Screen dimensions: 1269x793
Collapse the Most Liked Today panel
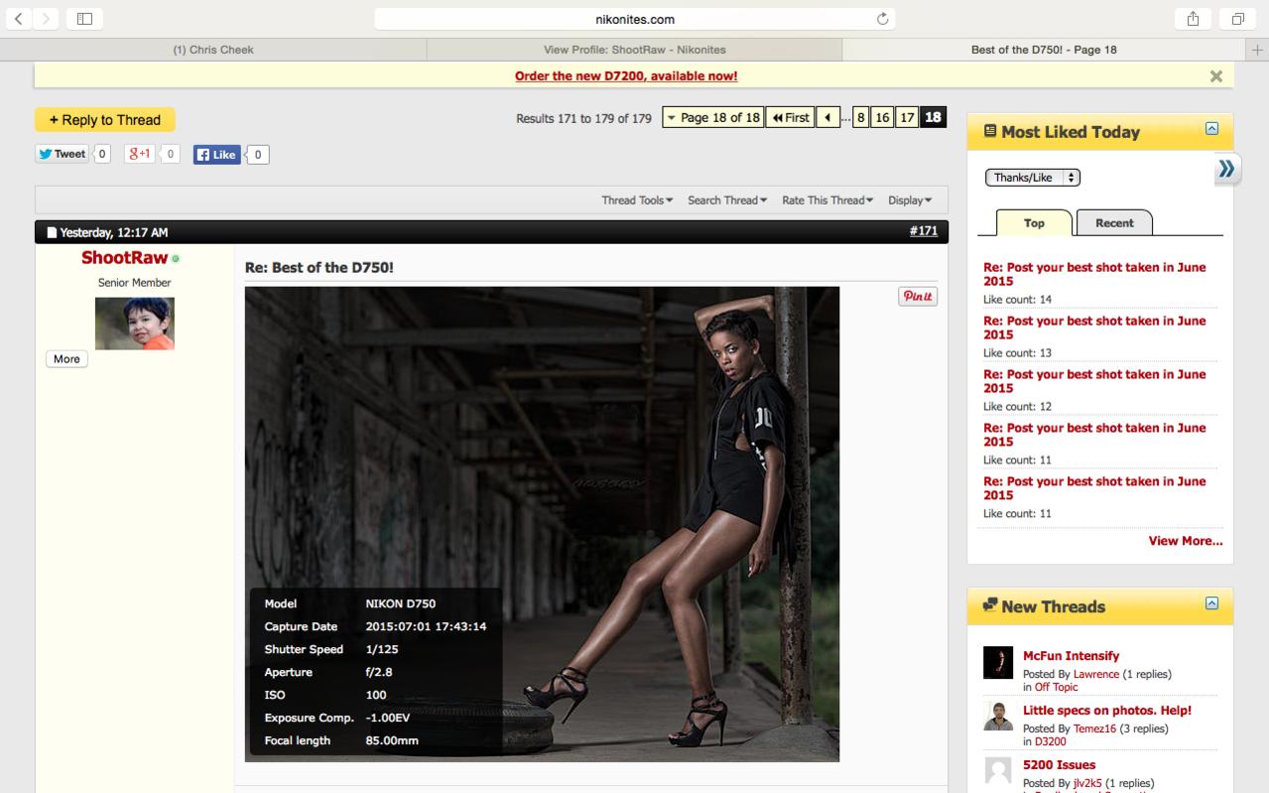[1211, 129]
